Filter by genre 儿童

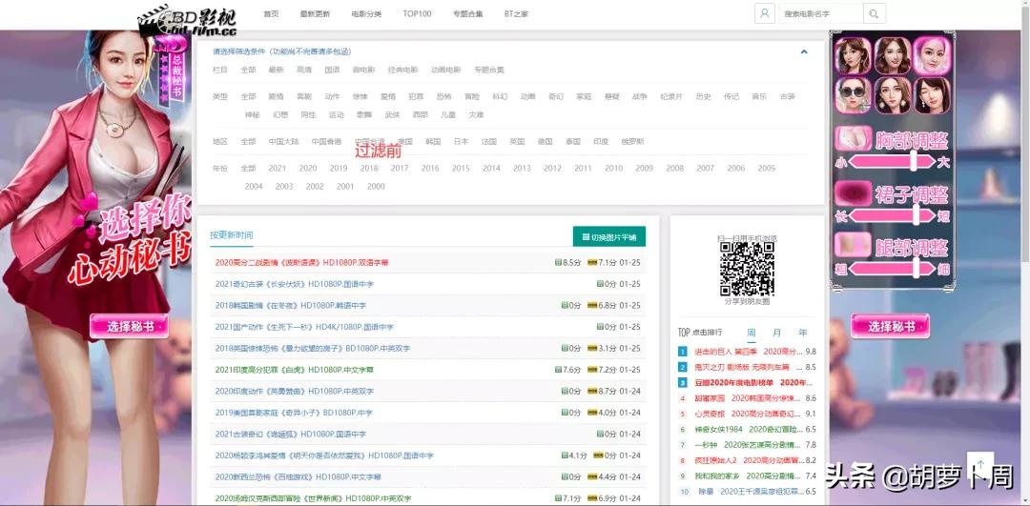[448, 115]
